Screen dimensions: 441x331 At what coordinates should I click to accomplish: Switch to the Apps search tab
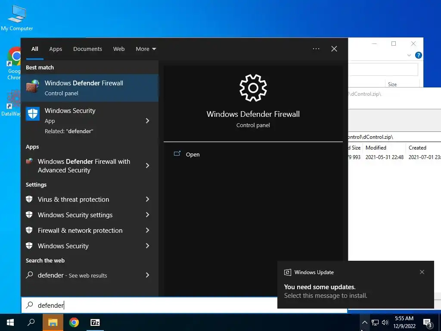click(56, 49)
